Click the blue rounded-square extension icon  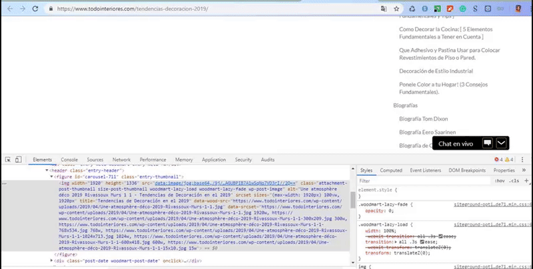pos(488,9)
